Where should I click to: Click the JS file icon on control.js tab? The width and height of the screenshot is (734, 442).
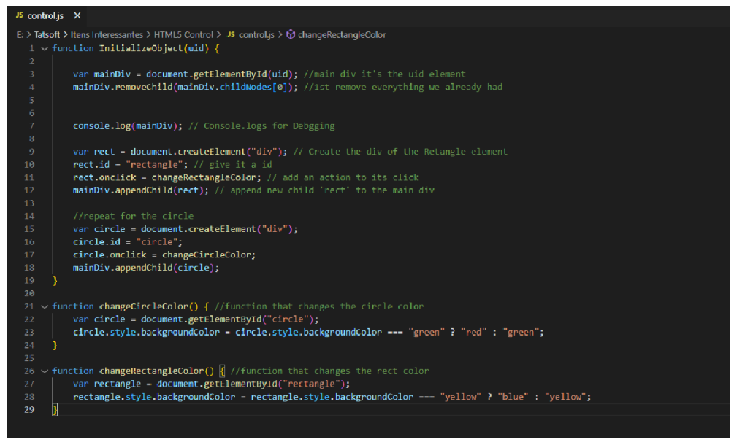[x=20, y=15]
